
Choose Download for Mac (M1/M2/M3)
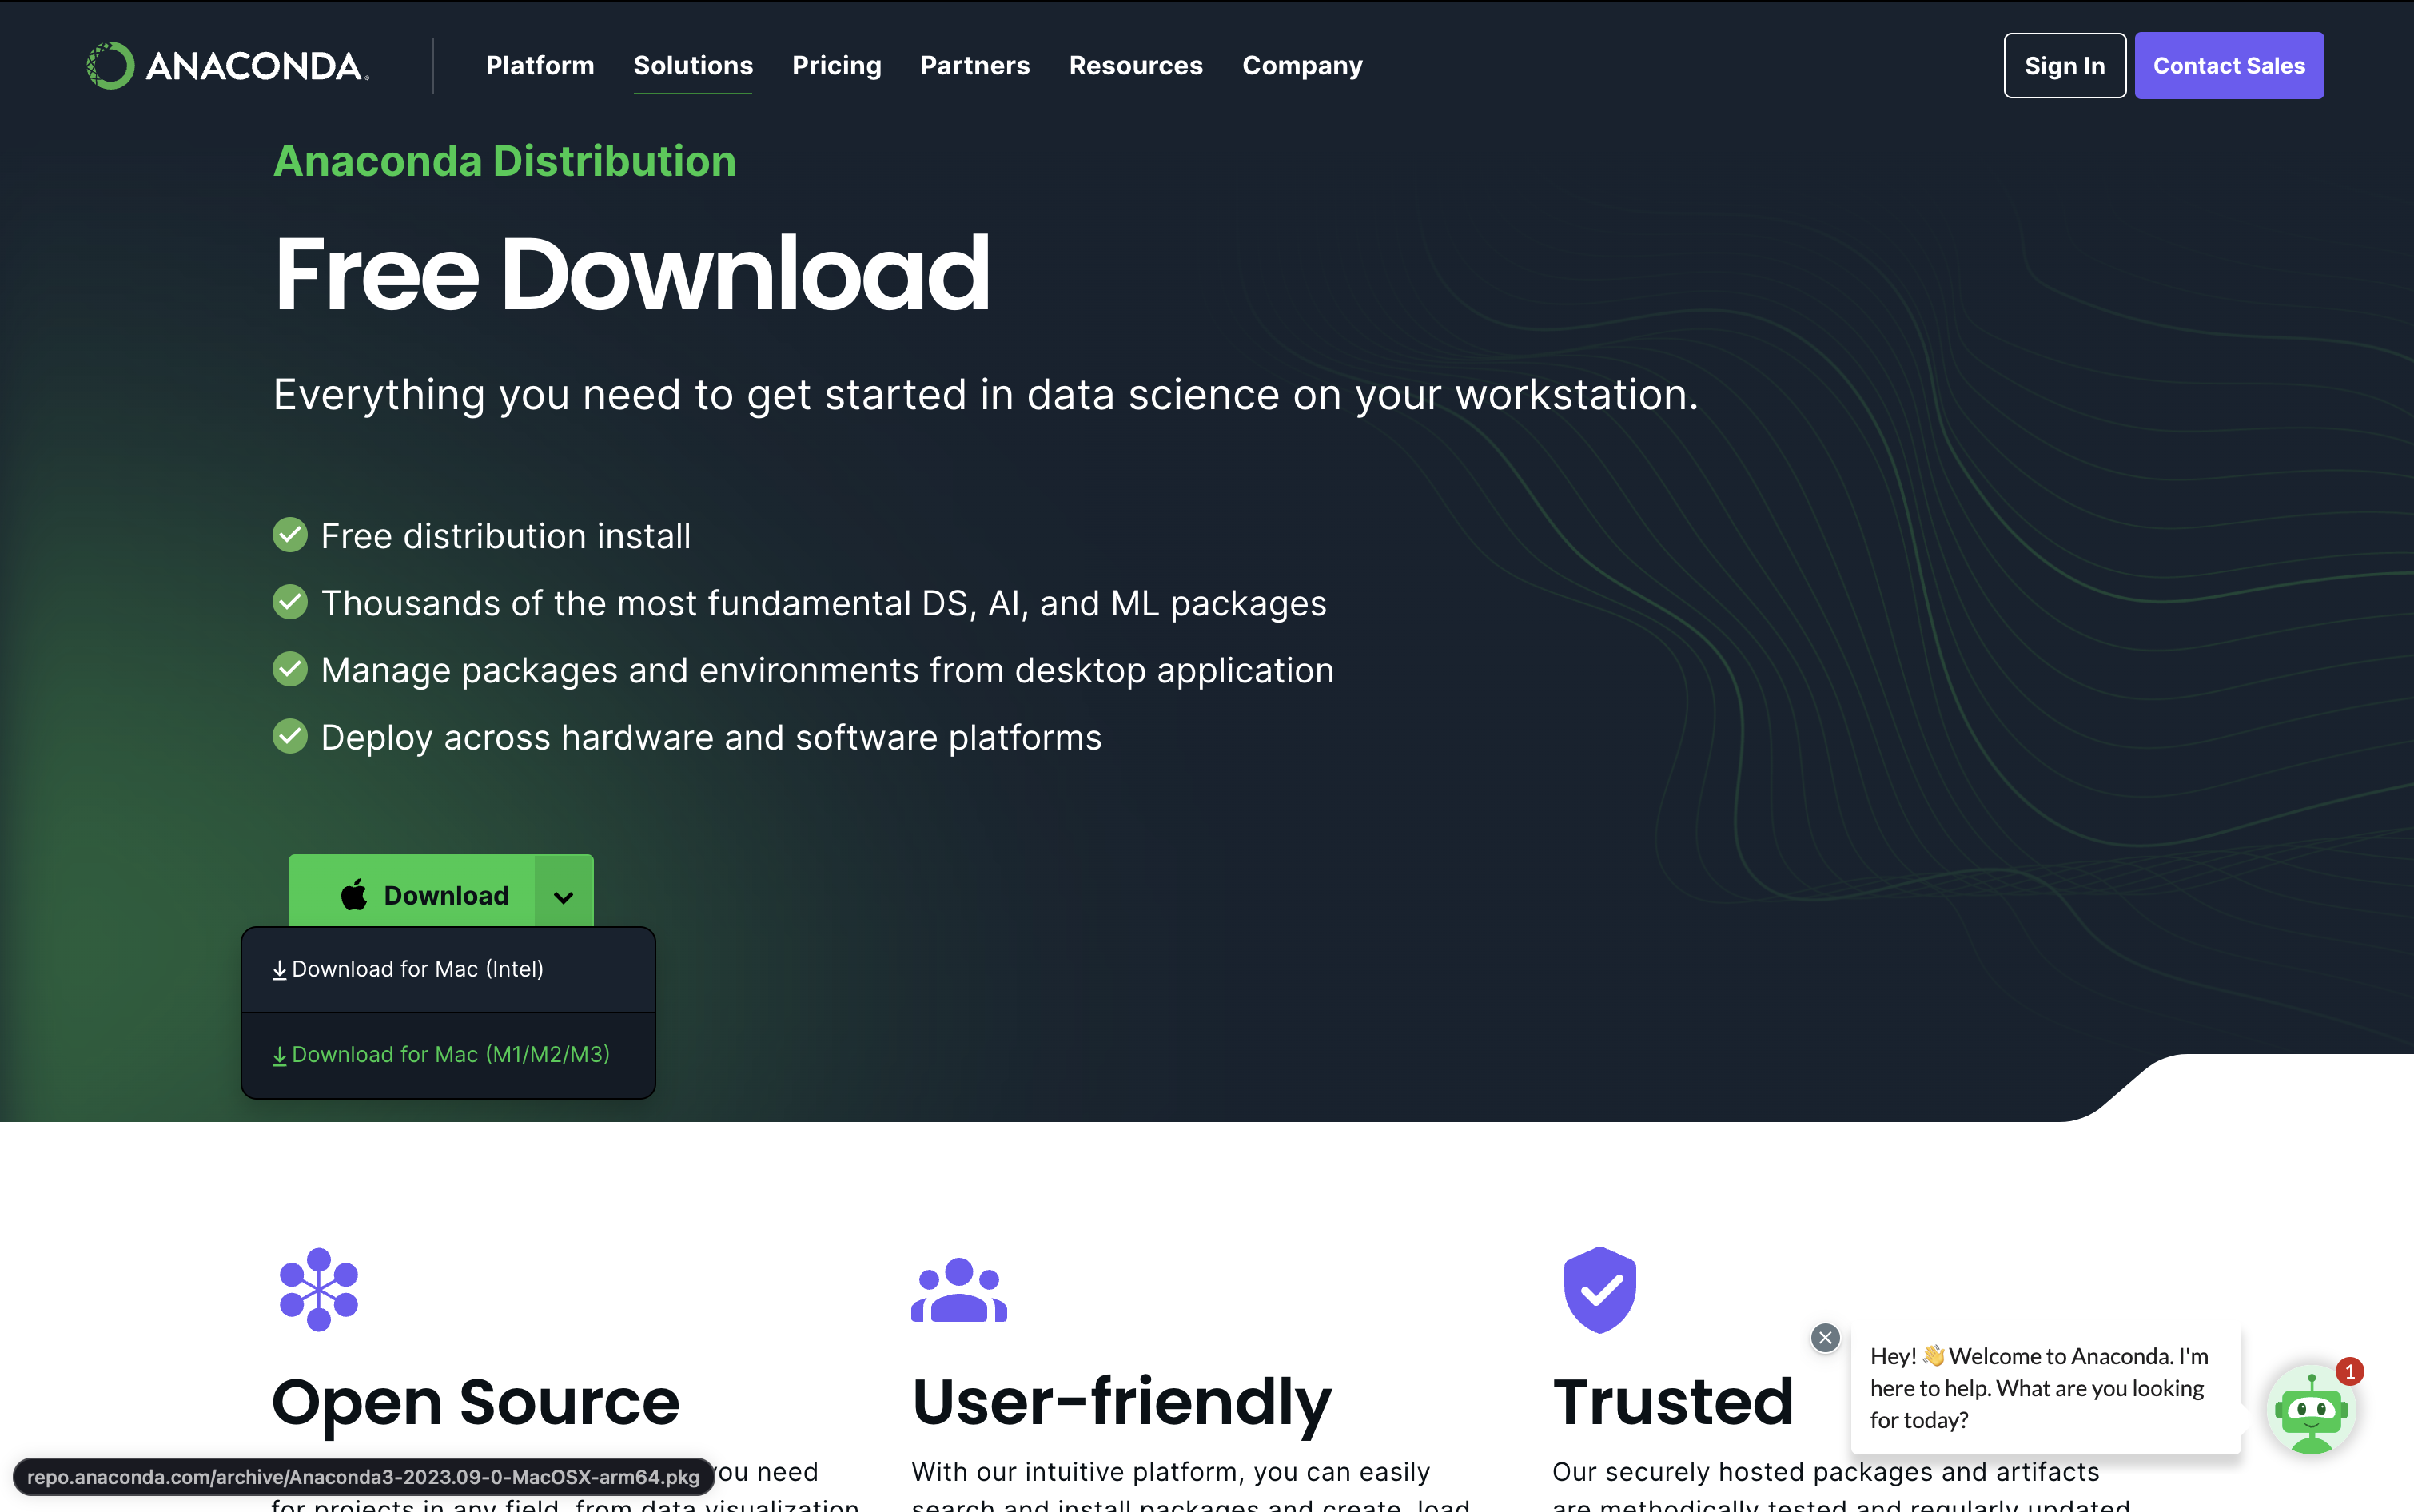click(x=450, y=1054)
